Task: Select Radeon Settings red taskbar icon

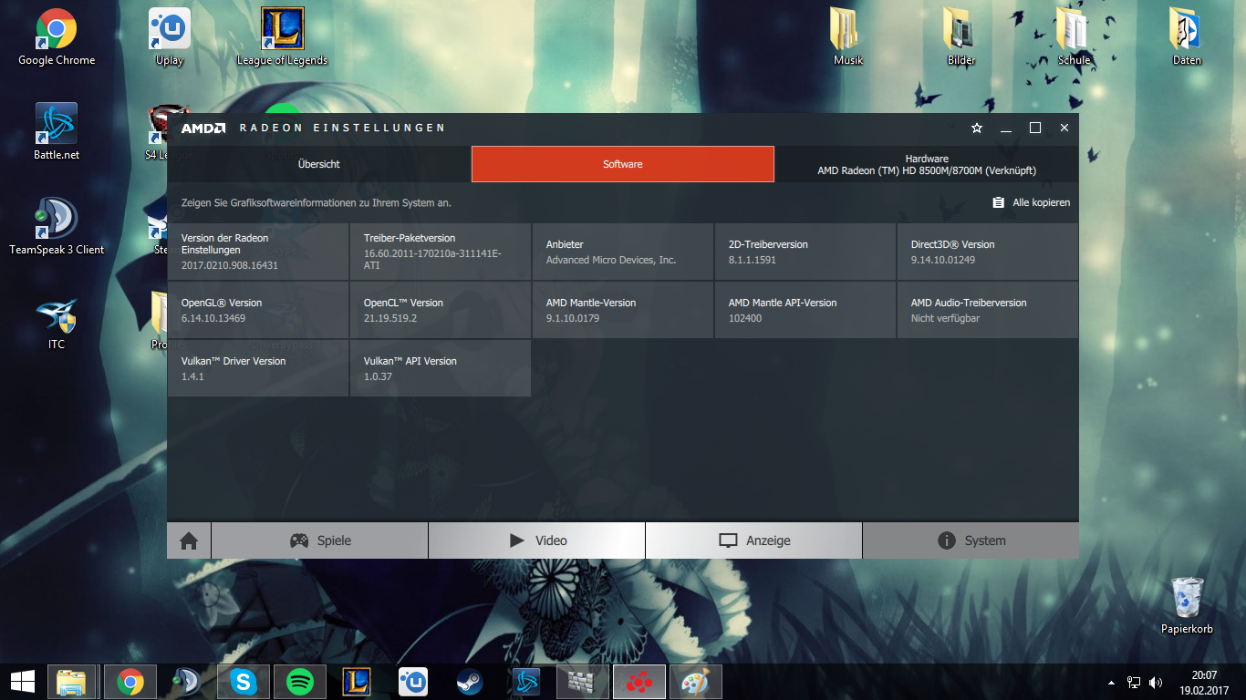Action: (639, 682)
